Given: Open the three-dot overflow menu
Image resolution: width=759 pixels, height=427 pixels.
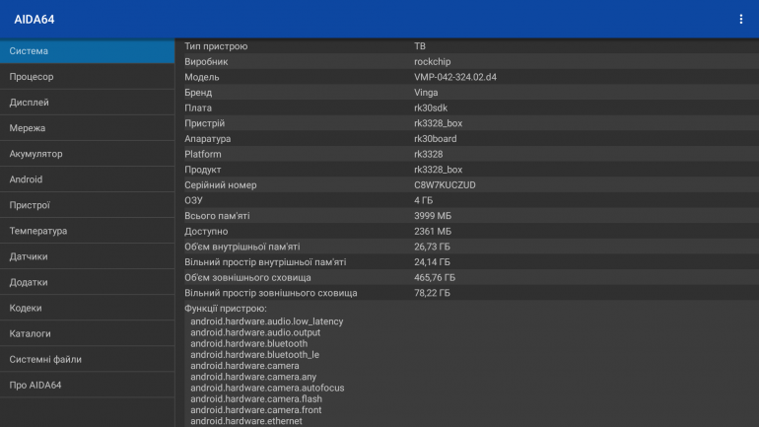Looking at the screenshot, I should pos(741,19).
